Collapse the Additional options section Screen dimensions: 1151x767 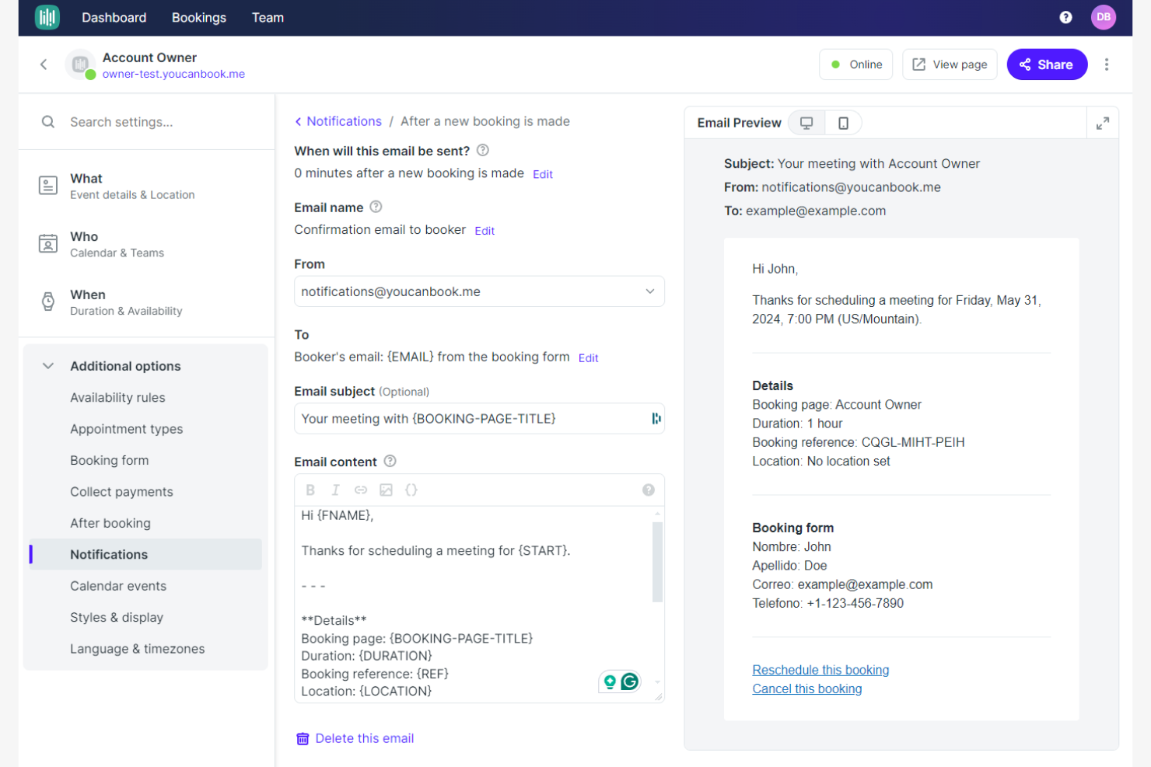[47, 365]
